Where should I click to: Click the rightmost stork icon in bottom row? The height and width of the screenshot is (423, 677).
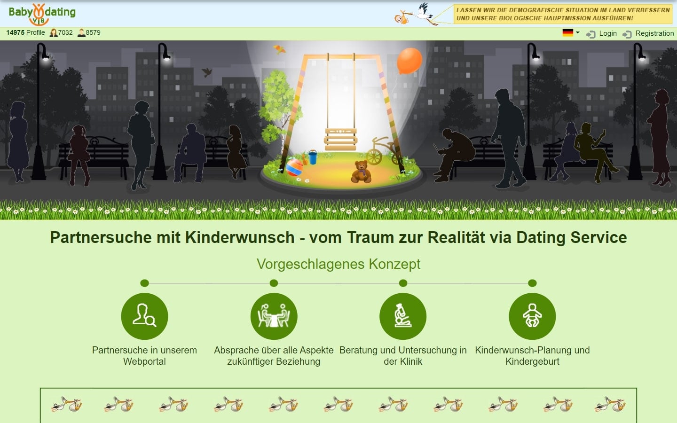tap(610, 404)
